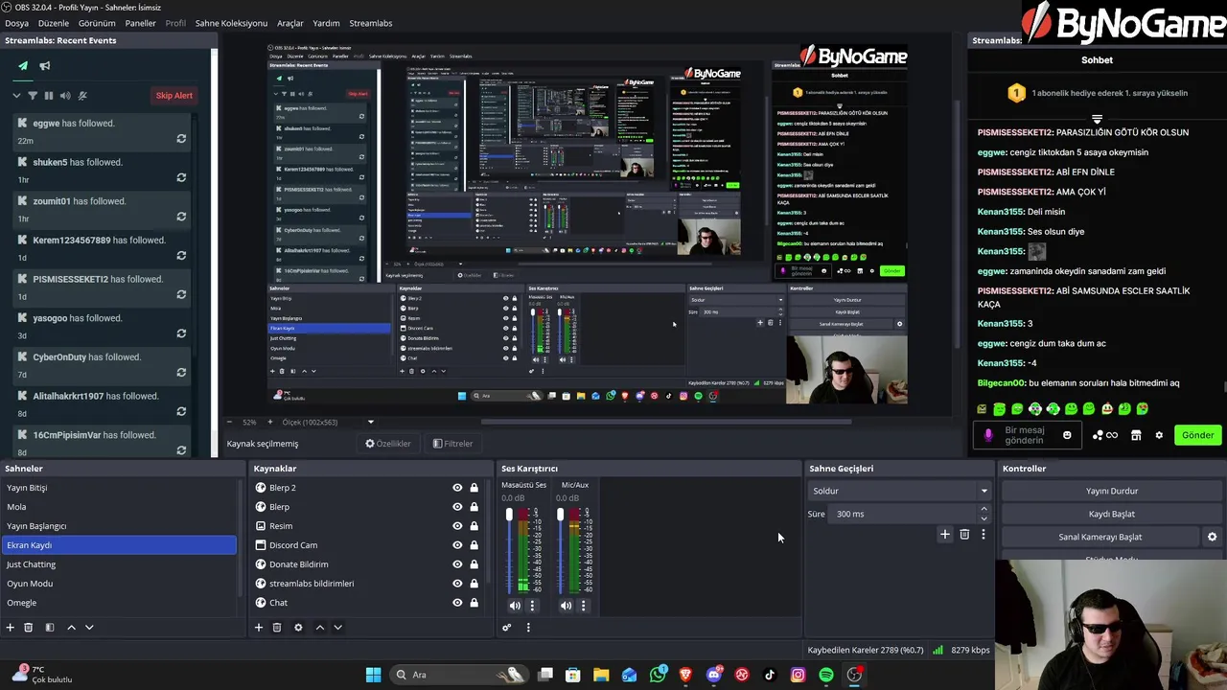The height and width of the screenshot is (690, 1227).
Task: Toggle visibility of Donate Bildirim source
Action: 457,564
